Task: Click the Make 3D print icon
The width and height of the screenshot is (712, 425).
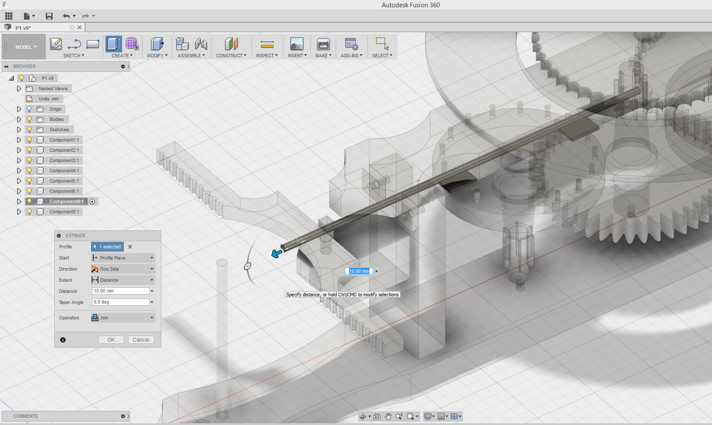Action: pyautogui.click(x=323, y=44)
